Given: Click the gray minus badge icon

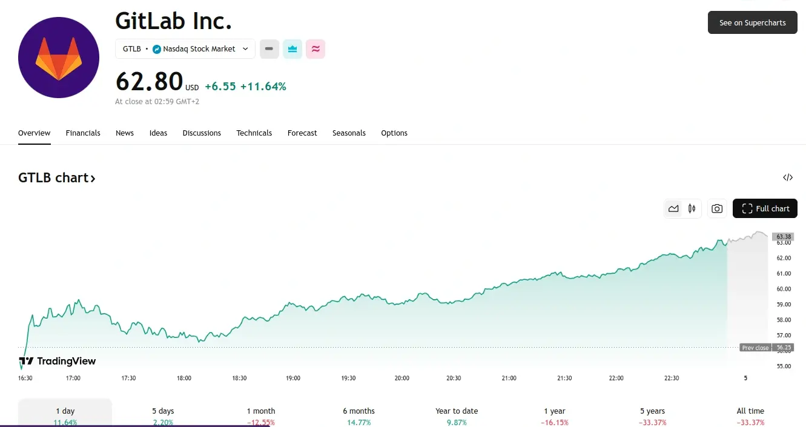Looking at the screenshot, I should click(269, 49).
